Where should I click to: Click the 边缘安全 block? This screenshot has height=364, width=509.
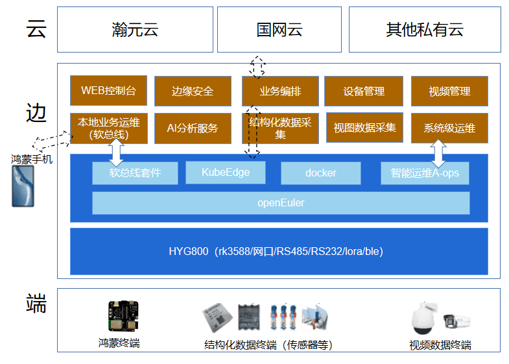(x=193, y=91)
